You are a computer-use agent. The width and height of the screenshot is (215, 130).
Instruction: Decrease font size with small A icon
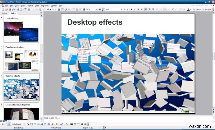[x=176, y=9]
